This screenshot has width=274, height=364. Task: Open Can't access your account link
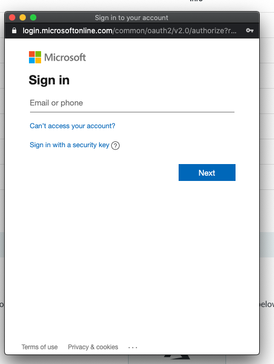click(72, 126)
